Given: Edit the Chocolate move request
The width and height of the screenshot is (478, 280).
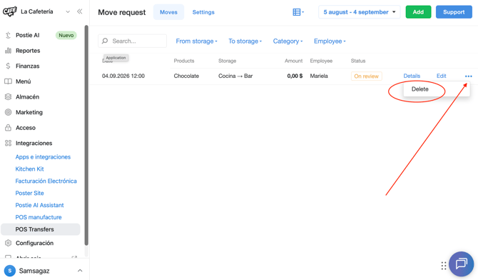Looking at the screenshot, I should (x=441, y=76).
